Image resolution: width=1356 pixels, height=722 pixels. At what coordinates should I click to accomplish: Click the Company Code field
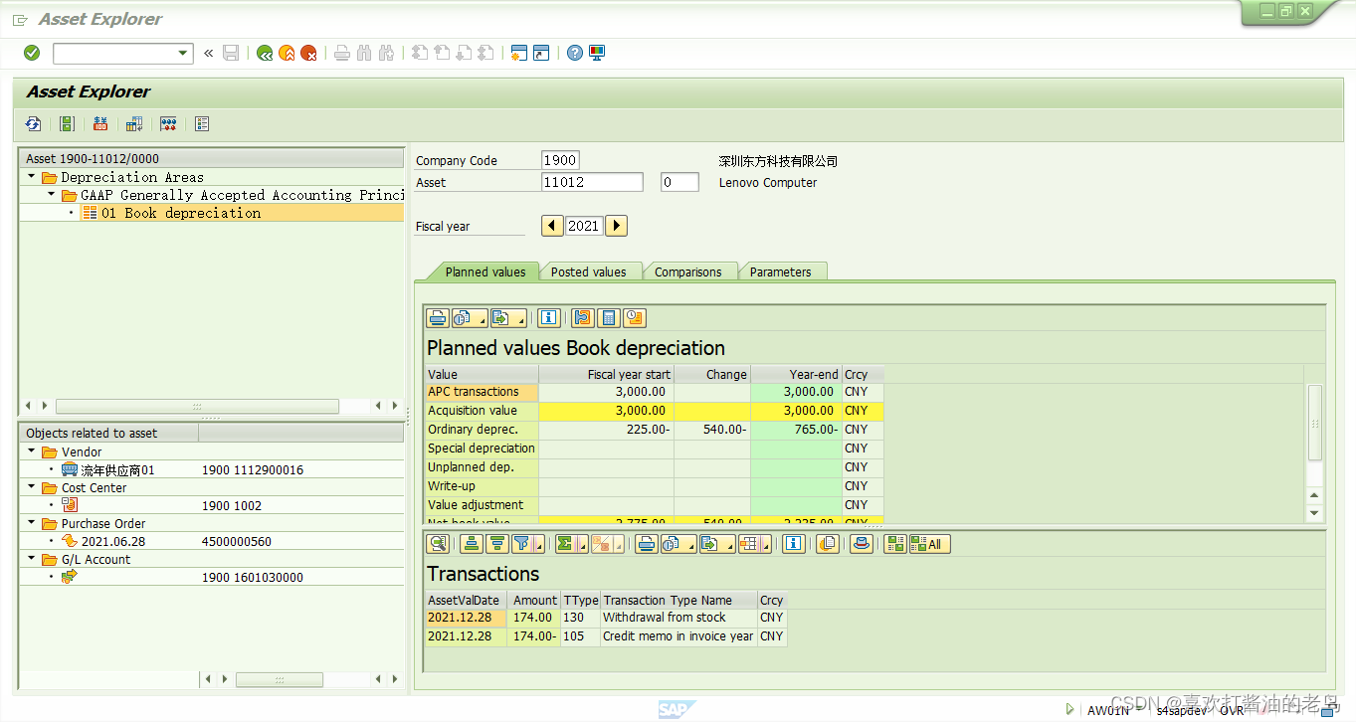click(x=560, y=160)
